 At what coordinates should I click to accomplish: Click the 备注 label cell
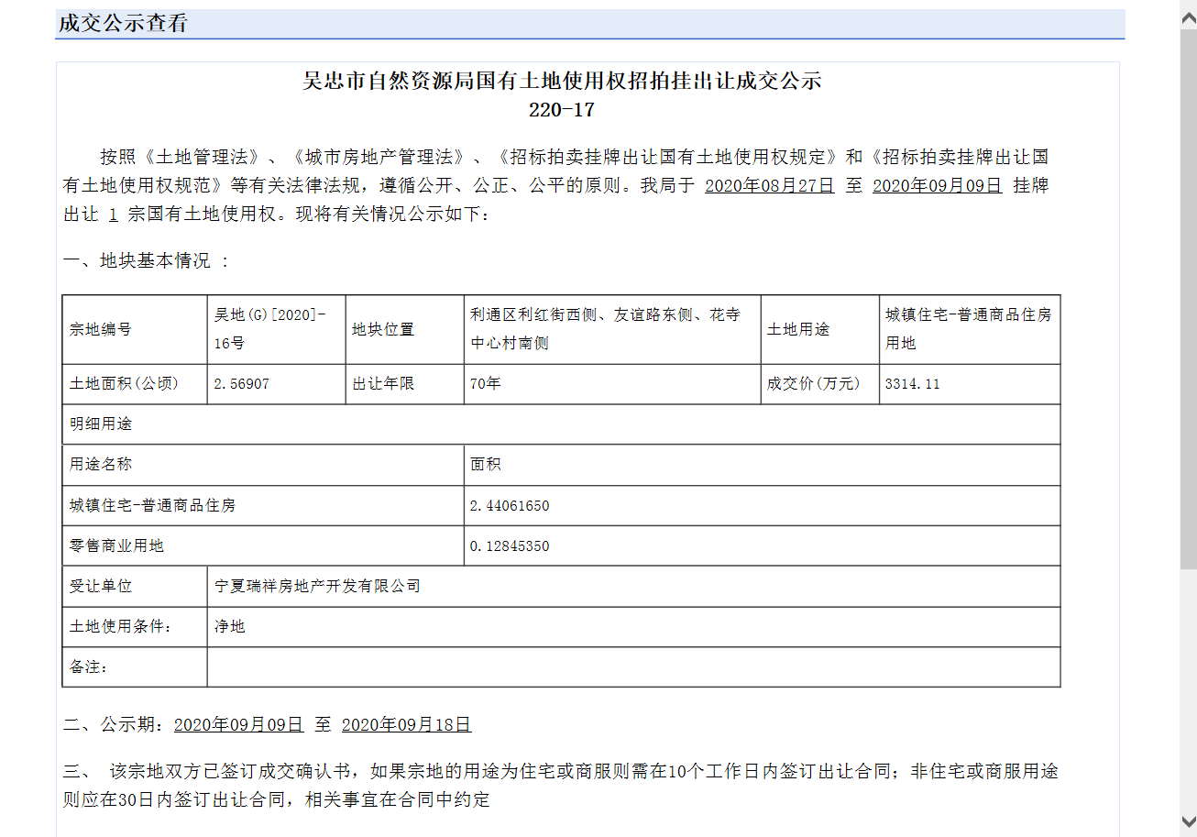[x=135, y=667]
